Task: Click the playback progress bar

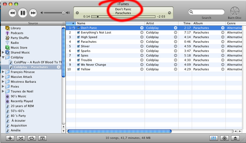Action: (123, 16)
